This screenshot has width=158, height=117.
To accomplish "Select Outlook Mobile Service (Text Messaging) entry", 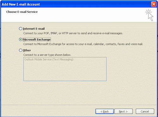I will 49,59.
